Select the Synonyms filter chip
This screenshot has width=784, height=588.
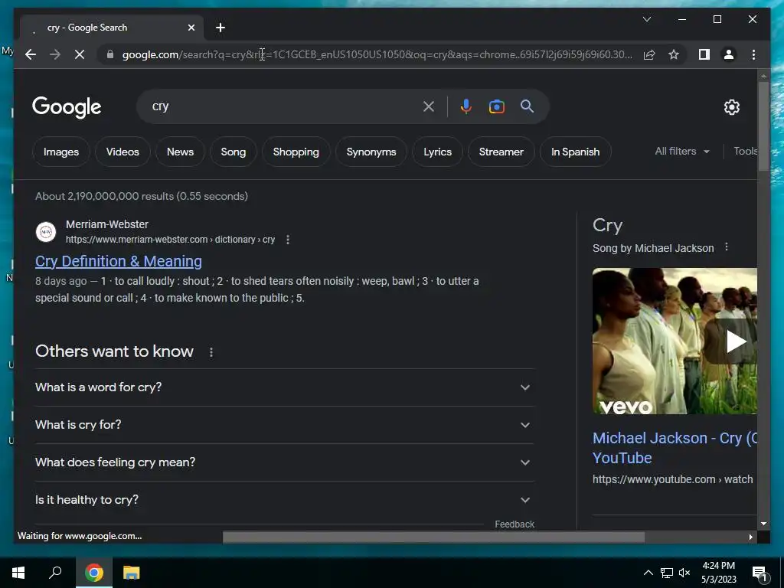tap(371, 152)
